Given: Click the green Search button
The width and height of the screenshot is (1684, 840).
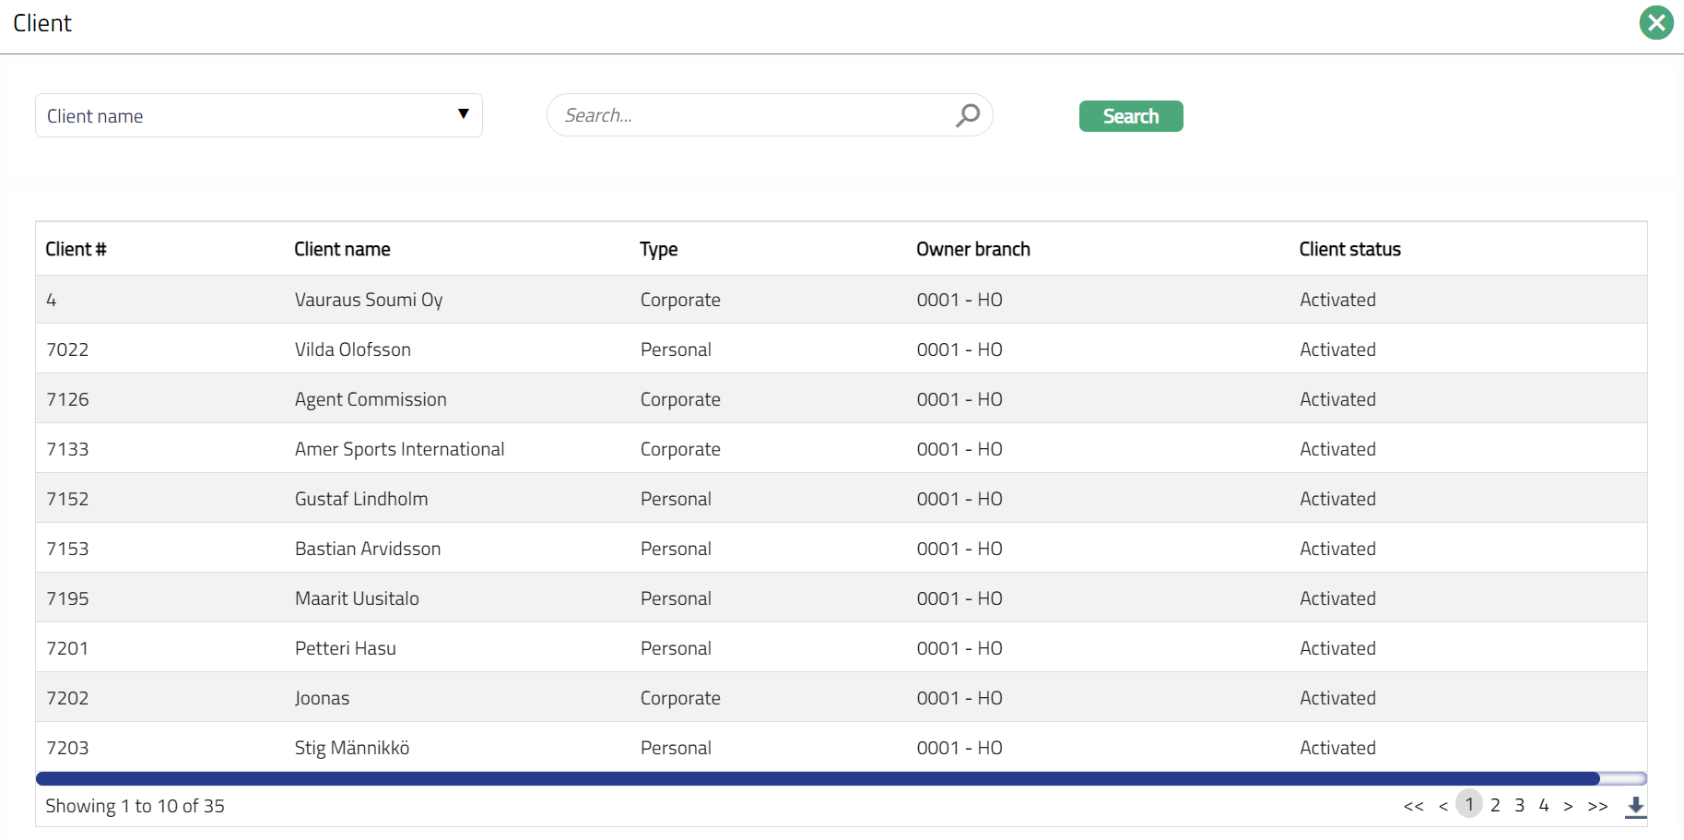Looking at the screenshot, I should click(x=1130, y=116).
